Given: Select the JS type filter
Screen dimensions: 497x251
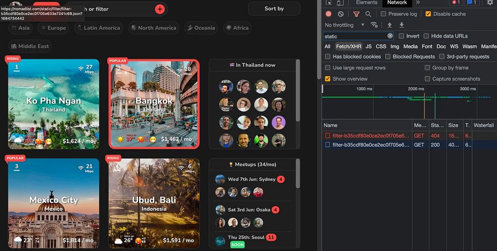Looking at the screenshot, I should (x=368, y=47).
